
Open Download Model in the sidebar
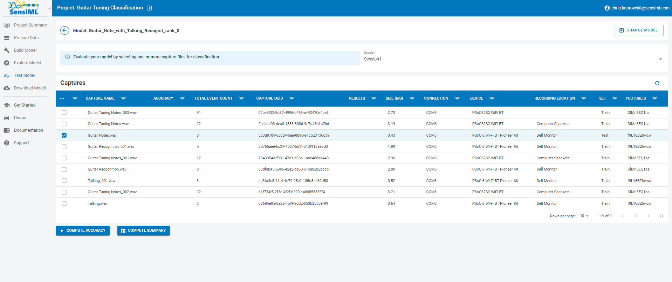pyautogui.click(x=26, y=88)
